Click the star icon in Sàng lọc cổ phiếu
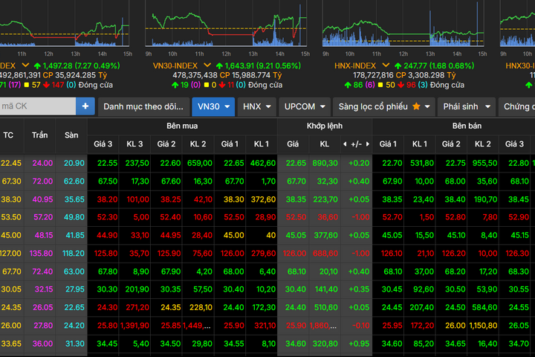Image resolution: width=535 pixels, height=357 pixels. tap(416, 106)
